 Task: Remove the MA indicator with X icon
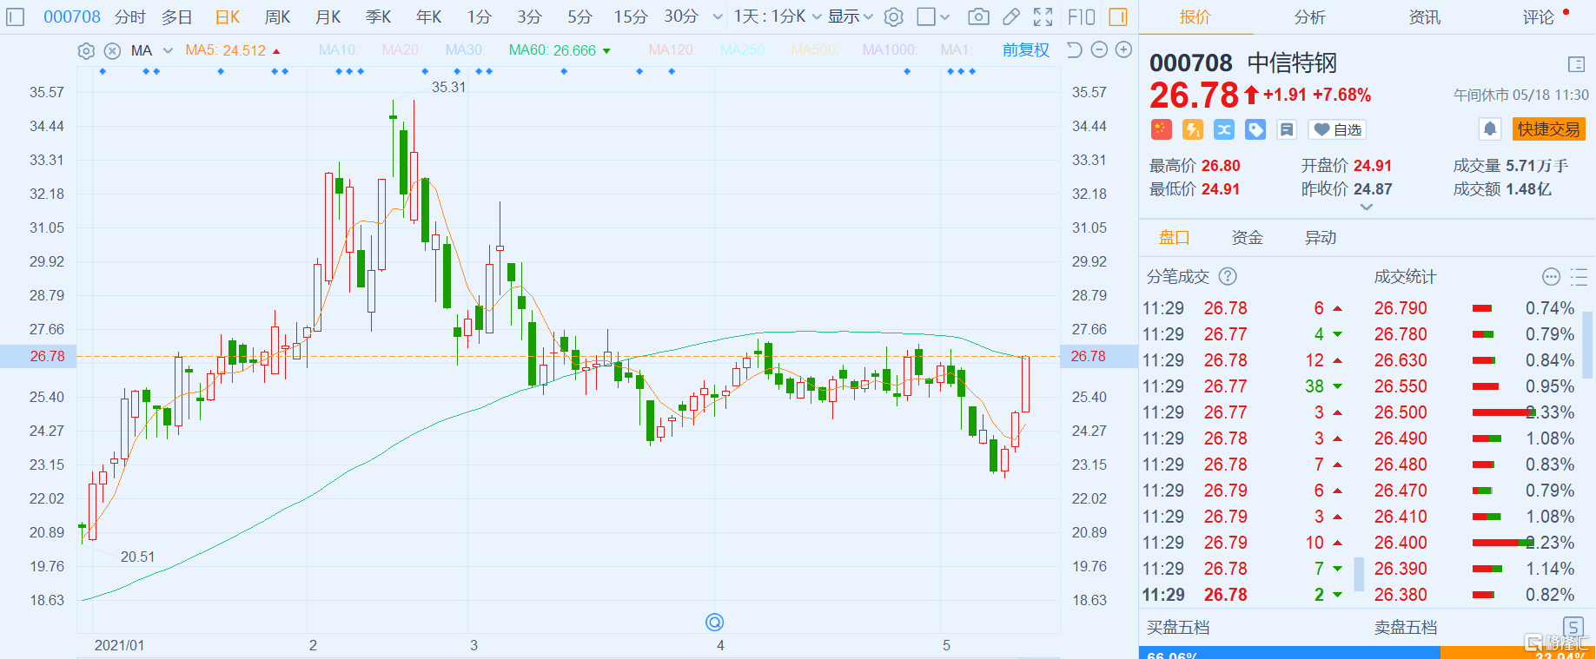pos(112,50)
